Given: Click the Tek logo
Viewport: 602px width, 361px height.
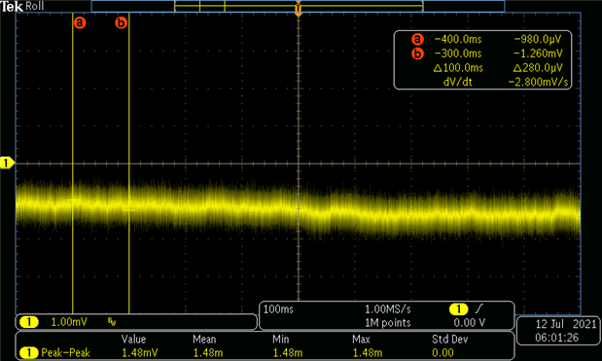Looking at the screenshot, I should (x=12, y=6).
